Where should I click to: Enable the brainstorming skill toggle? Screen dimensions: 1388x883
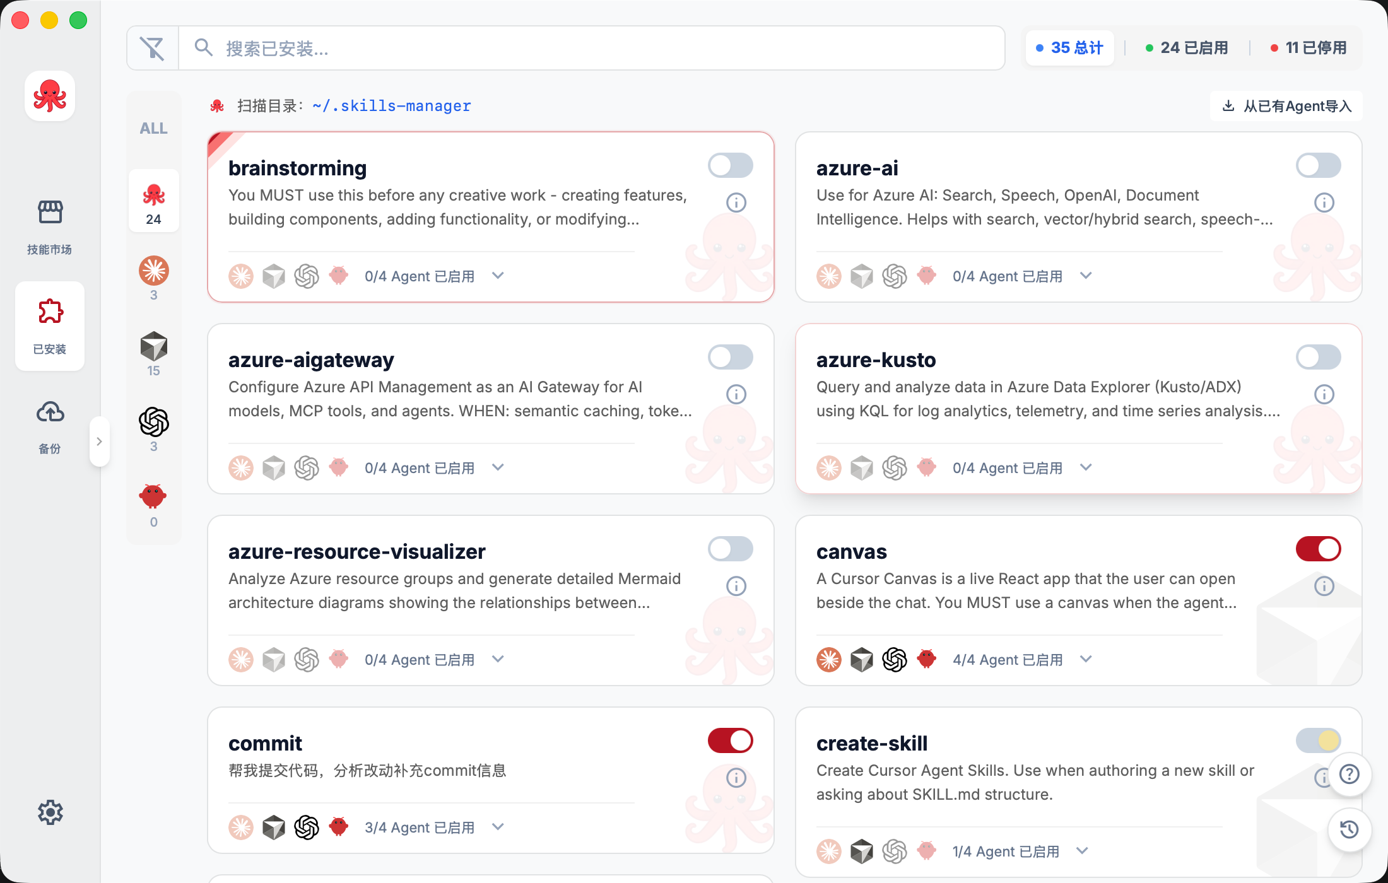pos(731,166)
